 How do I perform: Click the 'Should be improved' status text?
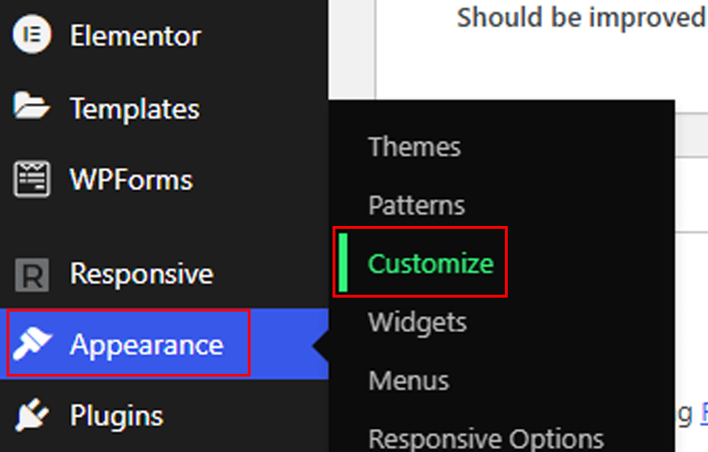(x=581, y=18)
